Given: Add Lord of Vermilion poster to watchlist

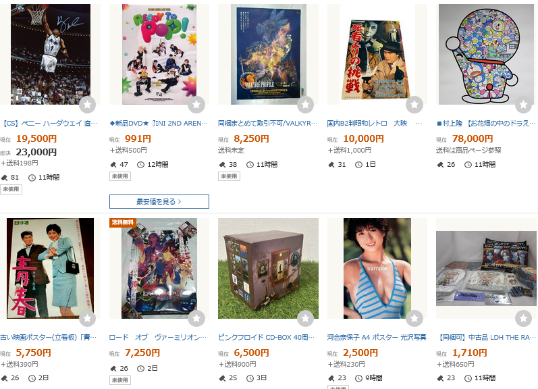Looking at the screenshot, I should (x=196, y=319).
